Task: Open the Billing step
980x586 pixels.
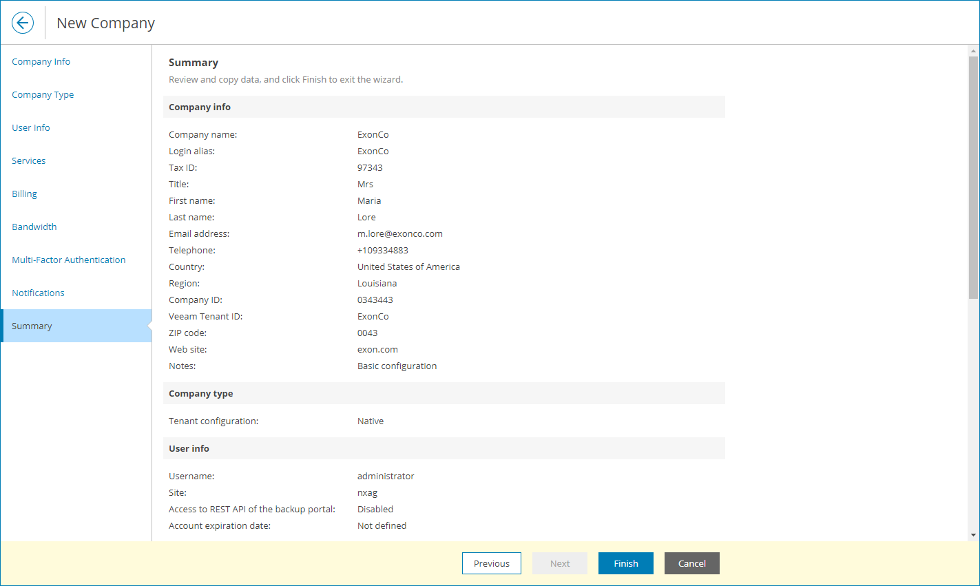Action: [x=24, y=193]
